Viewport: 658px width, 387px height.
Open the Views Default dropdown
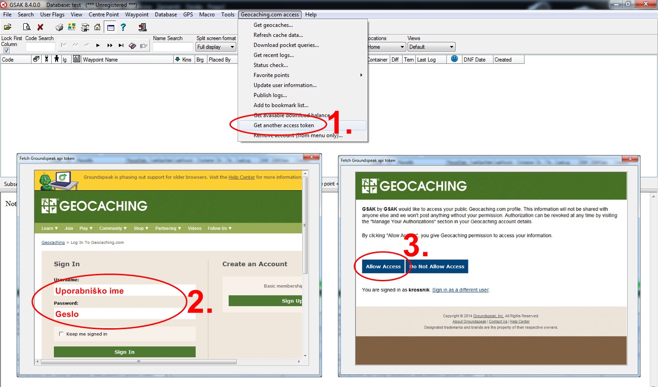point(431,47)
